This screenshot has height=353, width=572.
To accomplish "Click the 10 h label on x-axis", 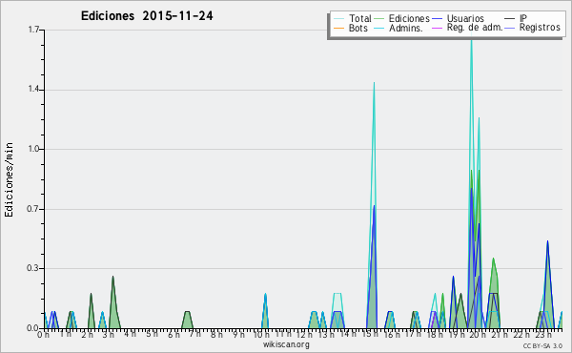I will point(262,334).
